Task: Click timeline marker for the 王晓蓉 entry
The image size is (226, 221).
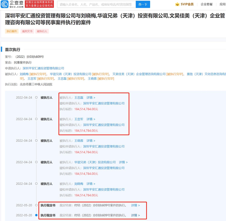Action: [x=36, y=141]
